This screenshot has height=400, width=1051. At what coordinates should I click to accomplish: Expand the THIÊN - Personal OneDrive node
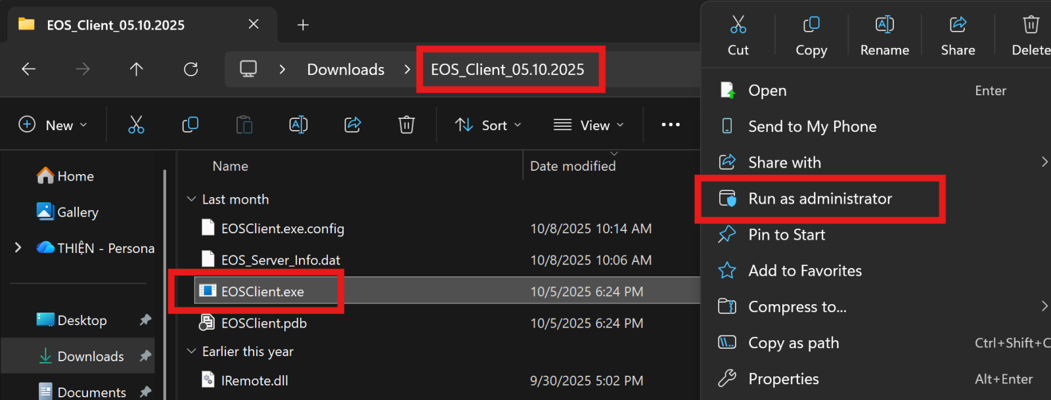pyautogui.click(x=18, y=248)
